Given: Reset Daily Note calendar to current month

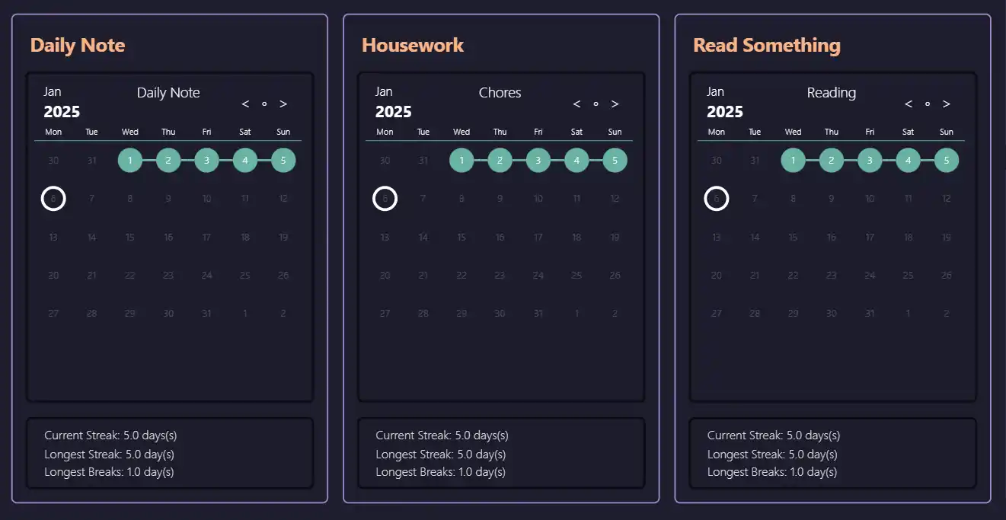Looking at the screenshot, I should pos(264,104).
